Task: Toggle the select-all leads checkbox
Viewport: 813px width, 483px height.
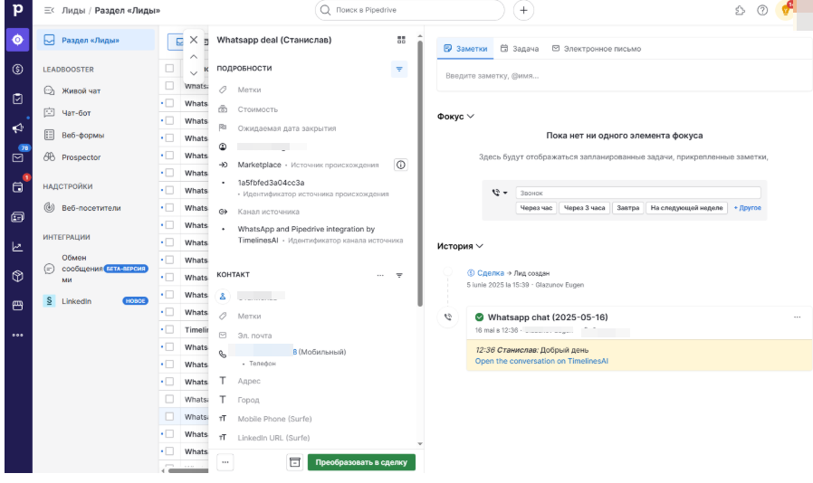Action: 169,69
